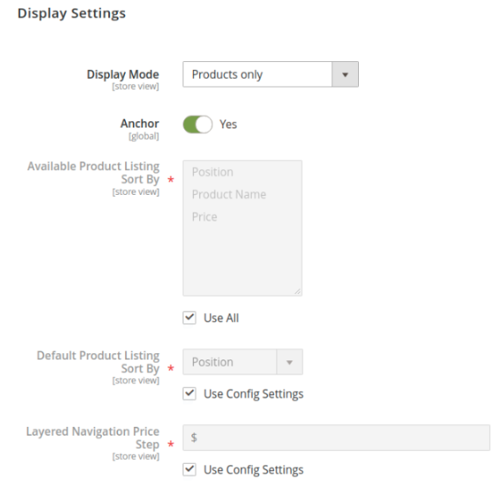498x487 pixels.
Task: Uncheck Use Config Settings under Price Step
Action: pos(190,469)
